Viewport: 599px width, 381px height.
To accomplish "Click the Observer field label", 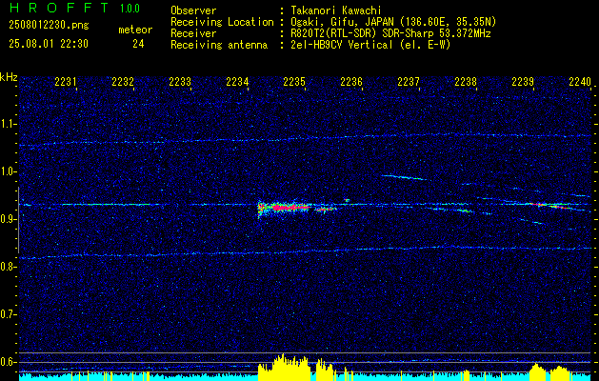I will [x=193, y=10].
